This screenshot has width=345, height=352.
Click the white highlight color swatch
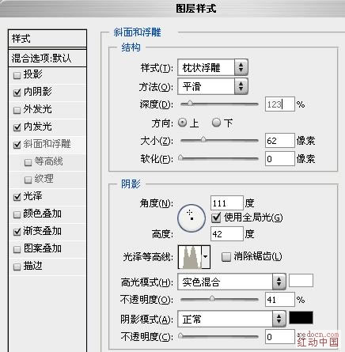tap(301, 280)
